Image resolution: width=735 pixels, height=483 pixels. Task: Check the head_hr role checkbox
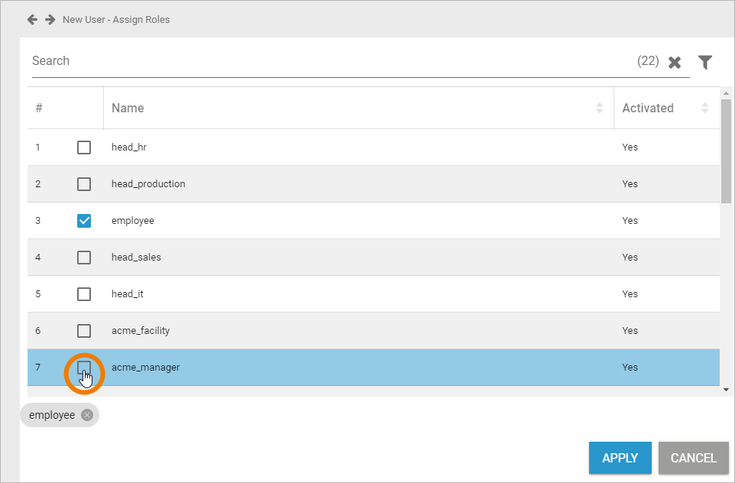(x=84, y=147)
